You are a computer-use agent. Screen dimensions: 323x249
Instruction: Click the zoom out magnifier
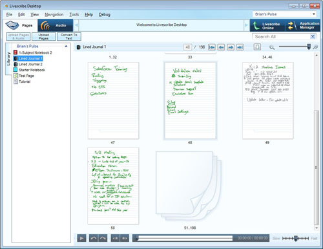coord(272,47)
